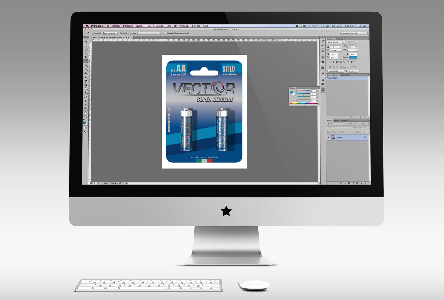This screenshot has height=300, width=444.
Task: Add a layer mask in Livelli panel
Action: pos(349,183)
